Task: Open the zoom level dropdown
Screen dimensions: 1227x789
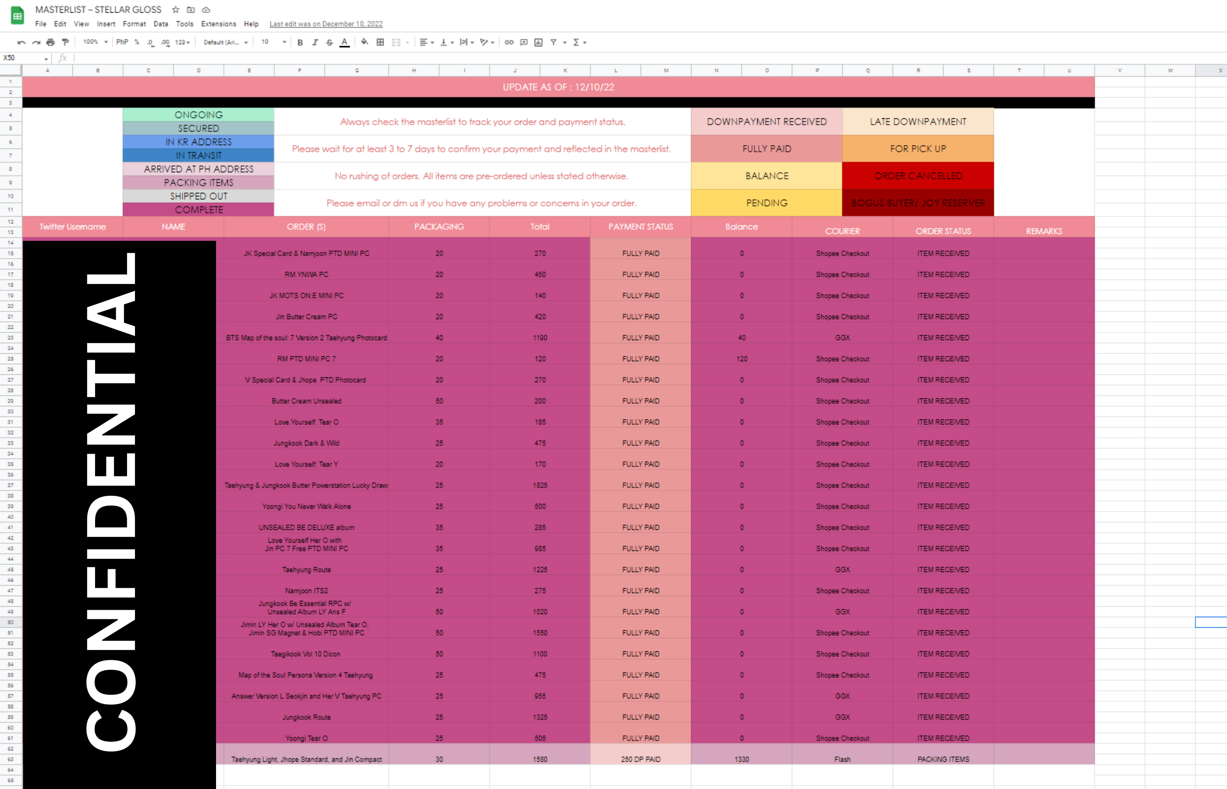Action: (x=95, y=42)
